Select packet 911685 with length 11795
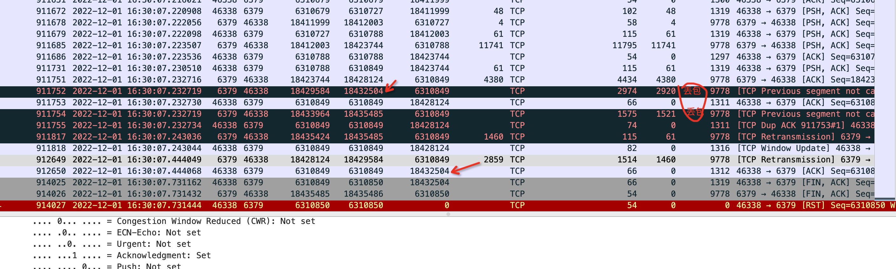Image resolution: width=896 pixels, height=269 pixels. [x=437, y=45]
